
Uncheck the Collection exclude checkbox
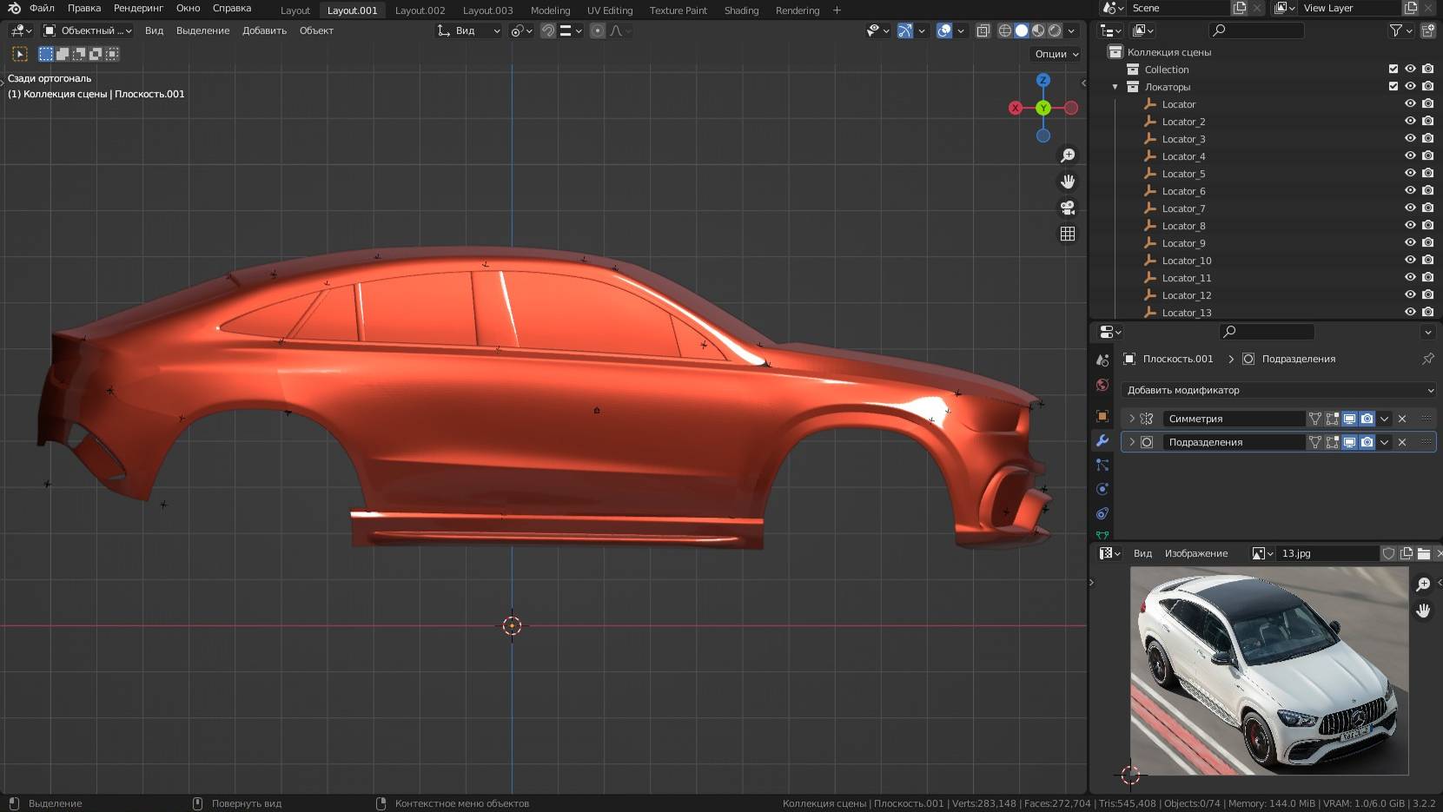point(1393,69)
